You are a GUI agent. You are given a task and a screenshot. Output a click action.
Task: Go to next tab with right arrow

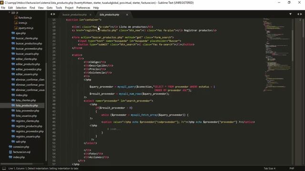[54, 14]
